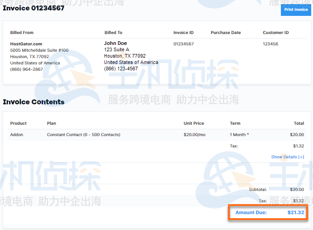The image size is (313, 230).
Task: Click the Constant Contact plan entry
Action: (83, 135)
